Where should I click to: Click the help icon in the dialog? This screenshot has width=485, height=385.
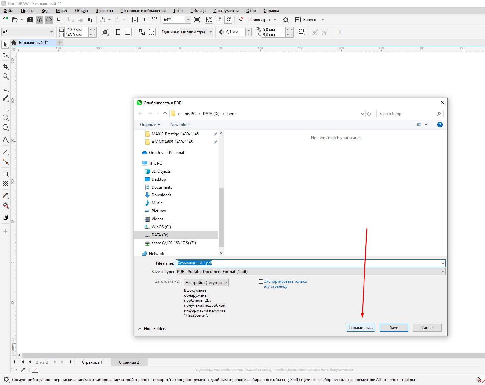(440, 125)
